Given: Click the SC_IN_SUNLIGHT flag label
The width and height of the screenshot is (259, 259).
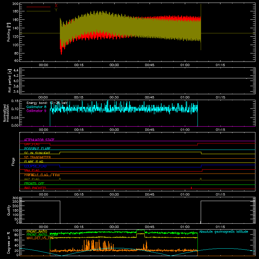Looking at the screenshot, I should [37, 153].
